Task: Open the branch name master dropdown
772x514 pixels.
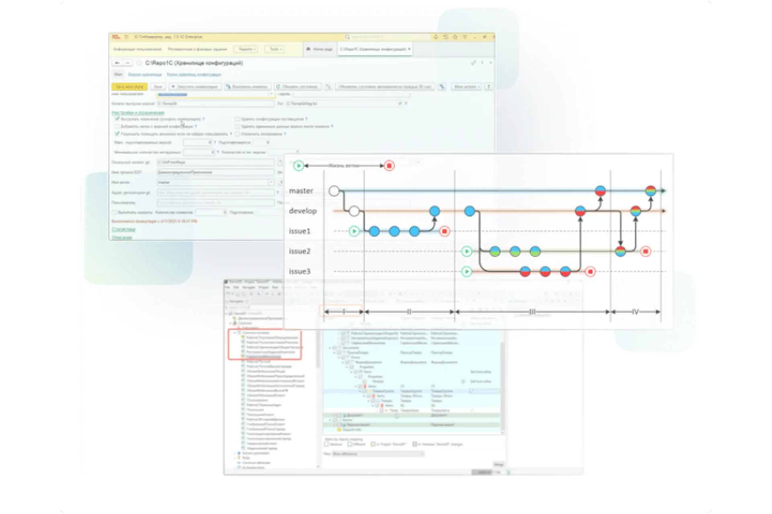Action: click(271, 182)
